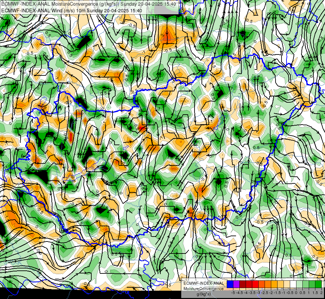Click the -3.5 legend tick label

pyautogui.click(x=252, y=293)
